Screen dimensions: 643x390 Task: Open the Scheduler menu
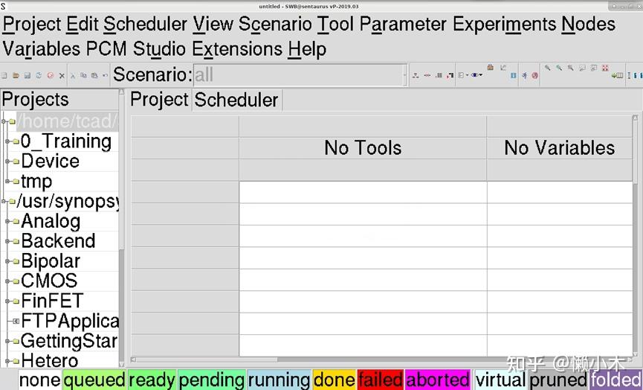[x=145, y=24]
